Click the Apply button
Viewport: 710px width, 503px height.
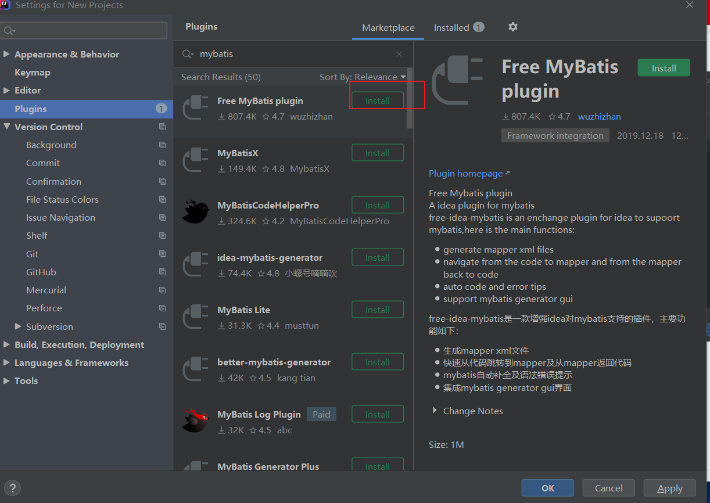click(x=669, y=488)
